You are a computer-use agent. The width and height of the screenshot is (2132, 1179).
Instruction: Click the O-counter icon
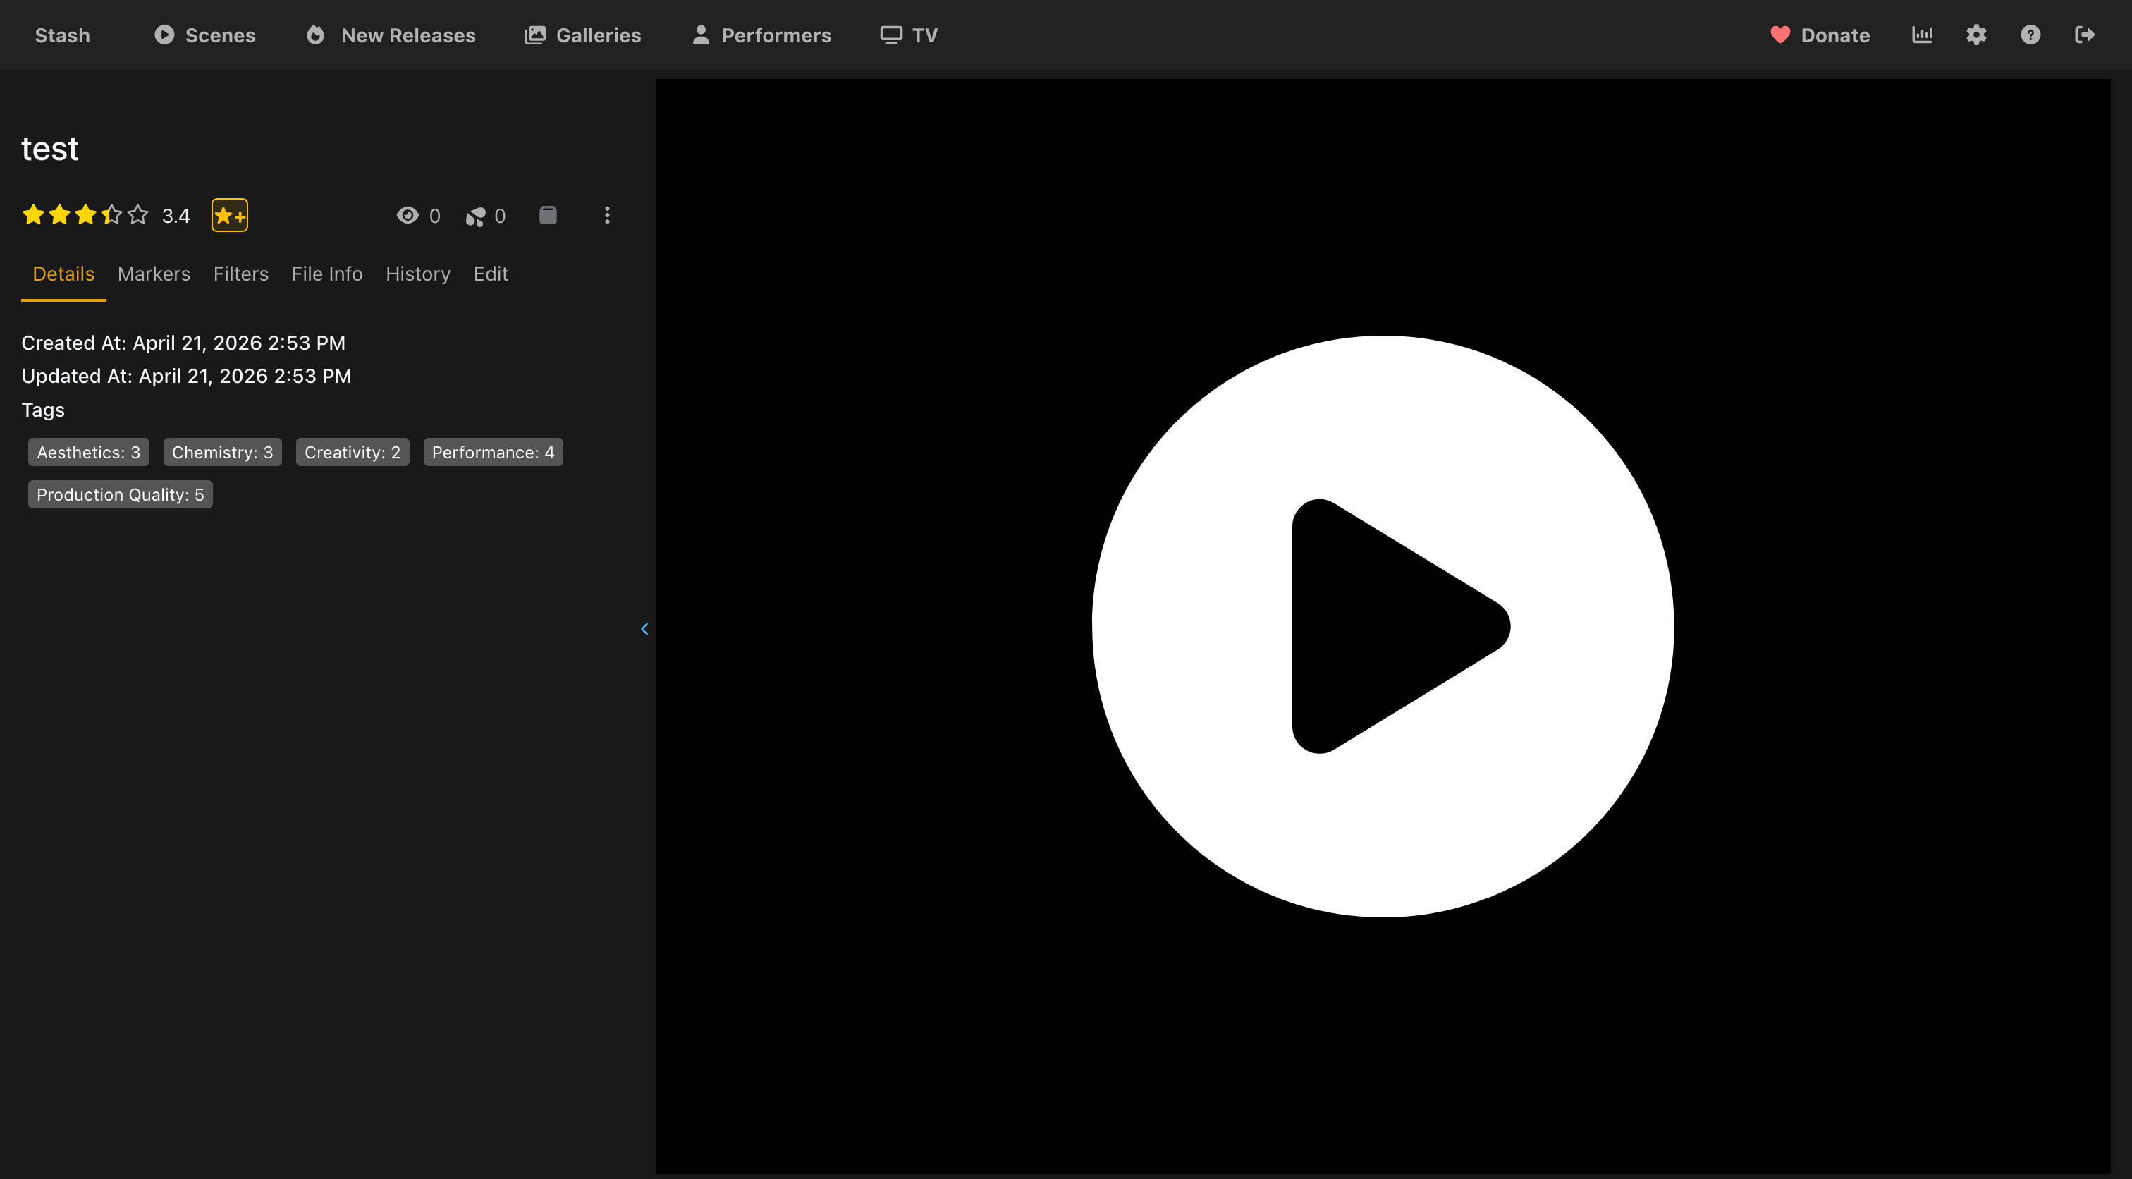[475, 216]
